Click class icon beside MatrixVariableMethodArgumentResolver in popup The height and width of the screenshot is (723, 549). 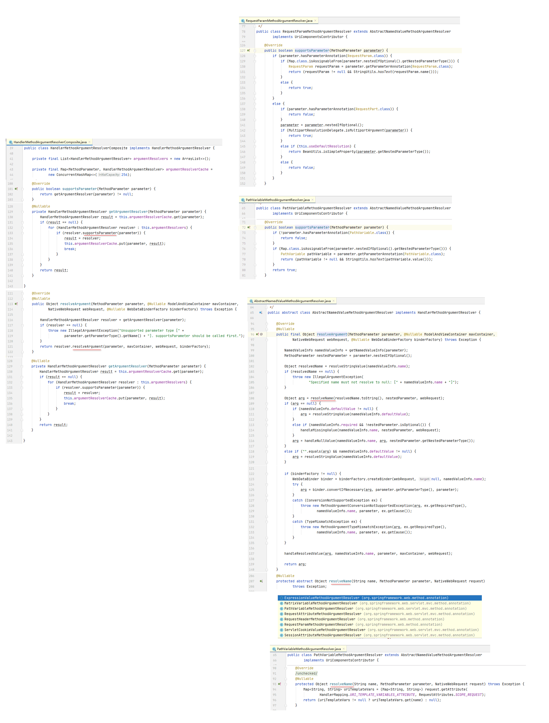(282, 603)
